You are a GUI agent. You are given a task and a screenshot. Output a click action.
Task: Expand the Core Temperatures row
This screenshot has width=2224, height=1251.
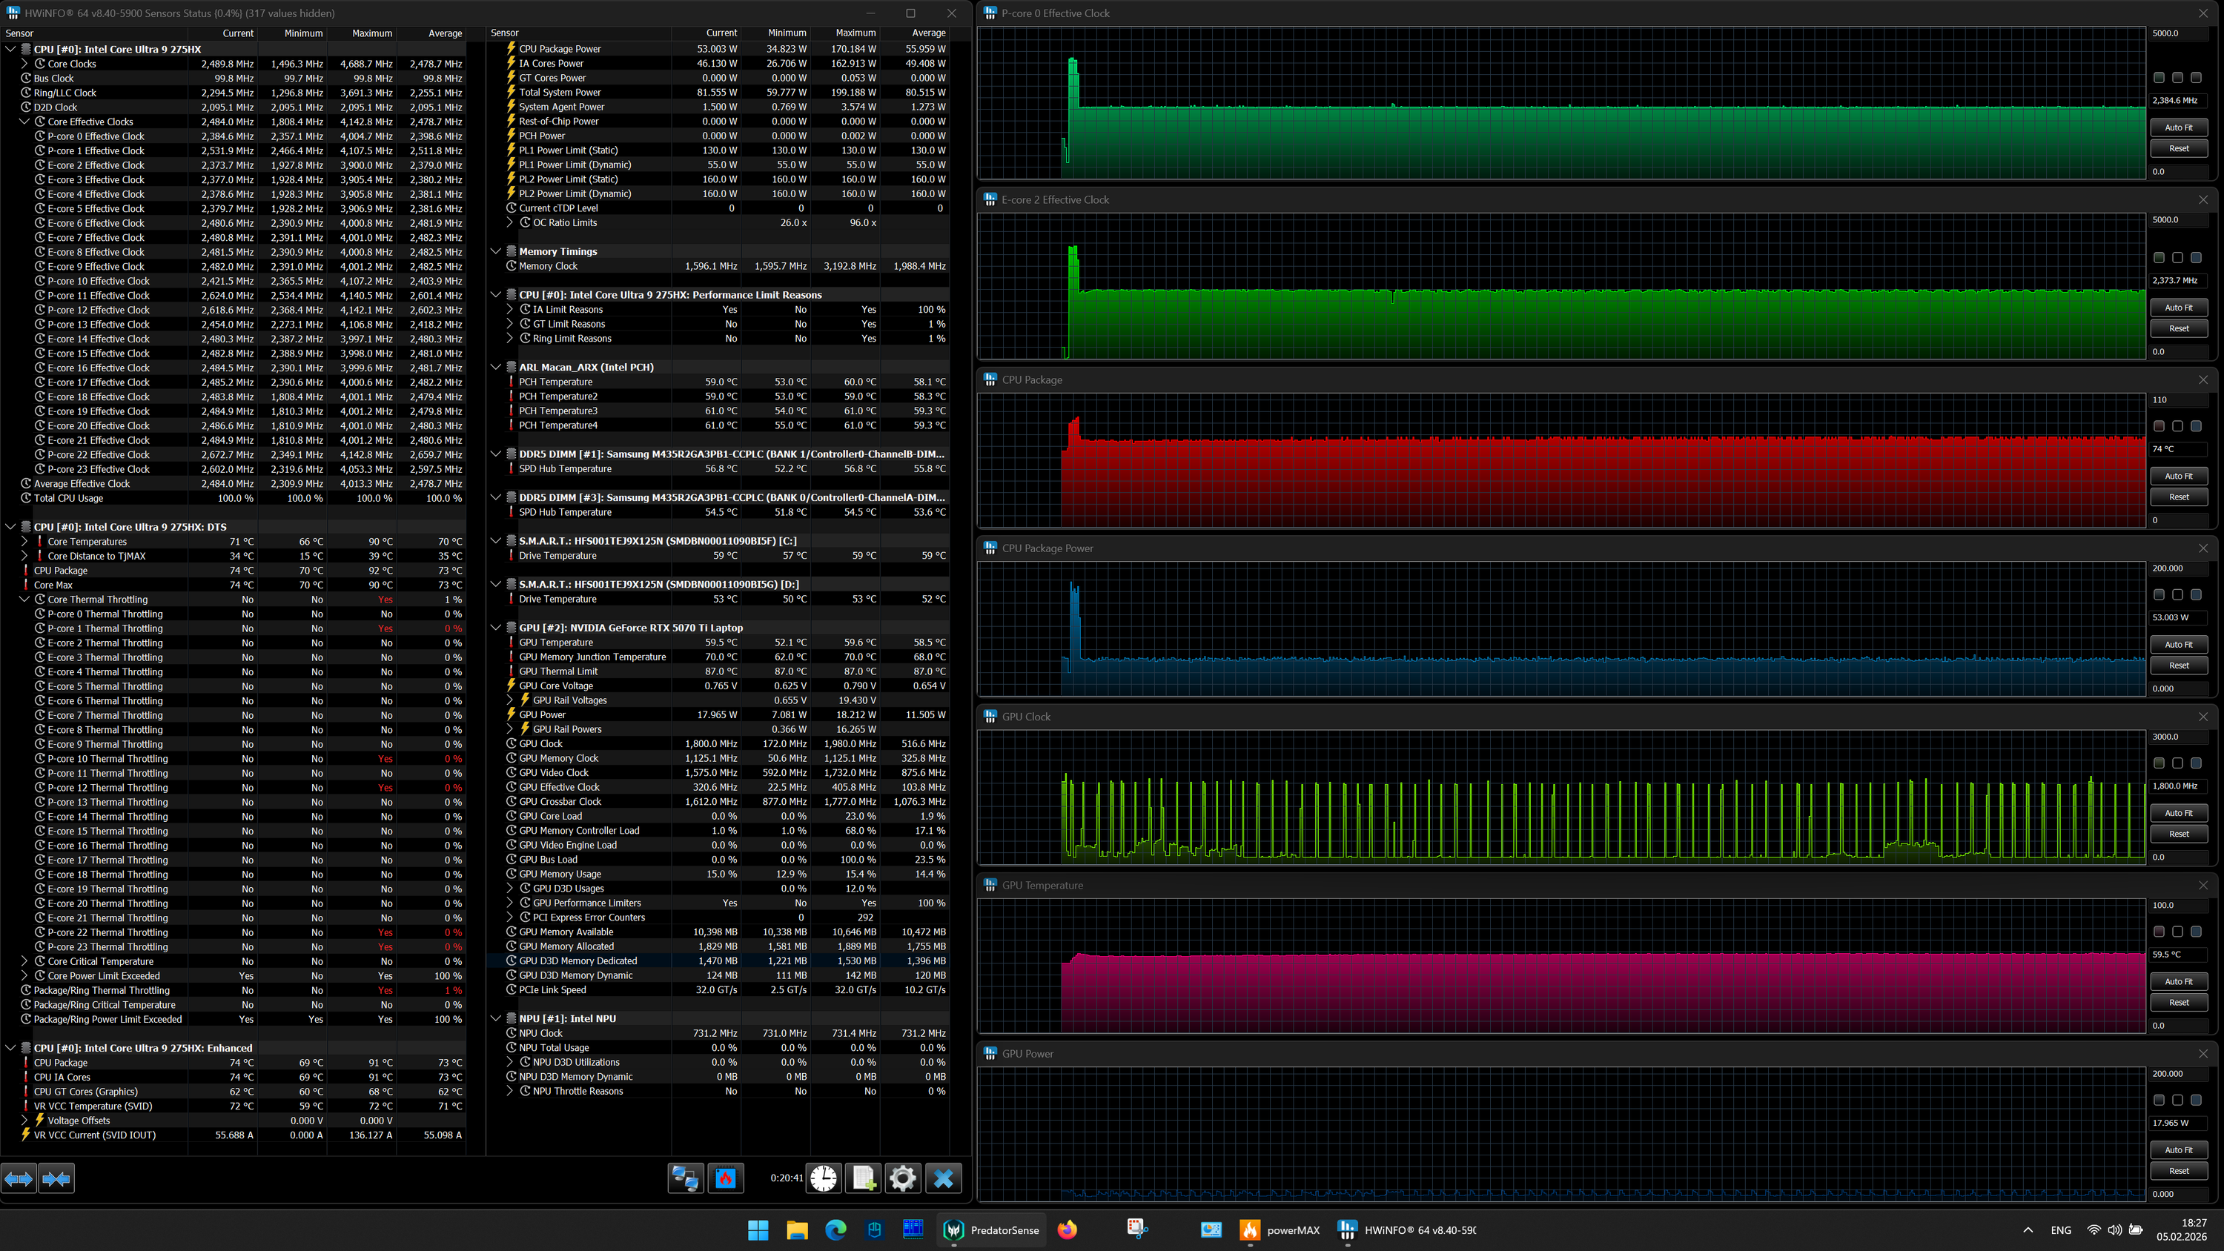click(x=24, y=541)
